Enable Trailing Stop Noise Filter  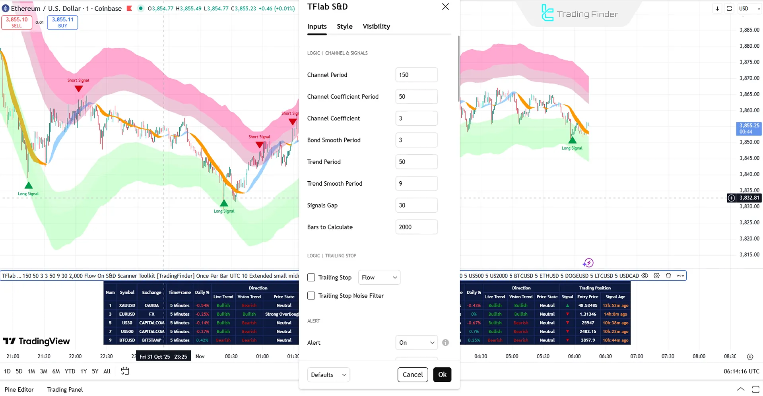point(311,295)
